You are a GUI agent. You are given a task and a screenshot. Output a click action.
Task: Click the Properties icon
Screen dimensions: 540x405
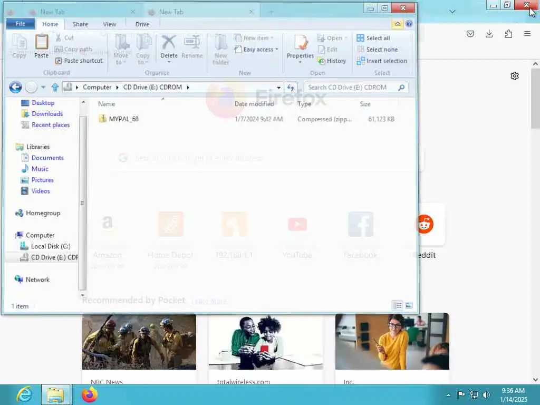(300, 43)
